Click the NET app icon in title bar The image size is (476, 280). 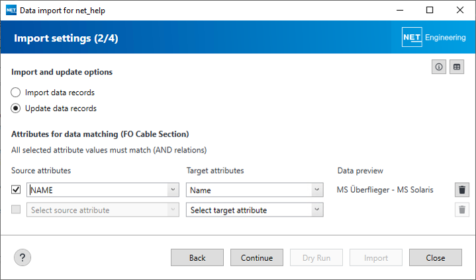[11, 11]
